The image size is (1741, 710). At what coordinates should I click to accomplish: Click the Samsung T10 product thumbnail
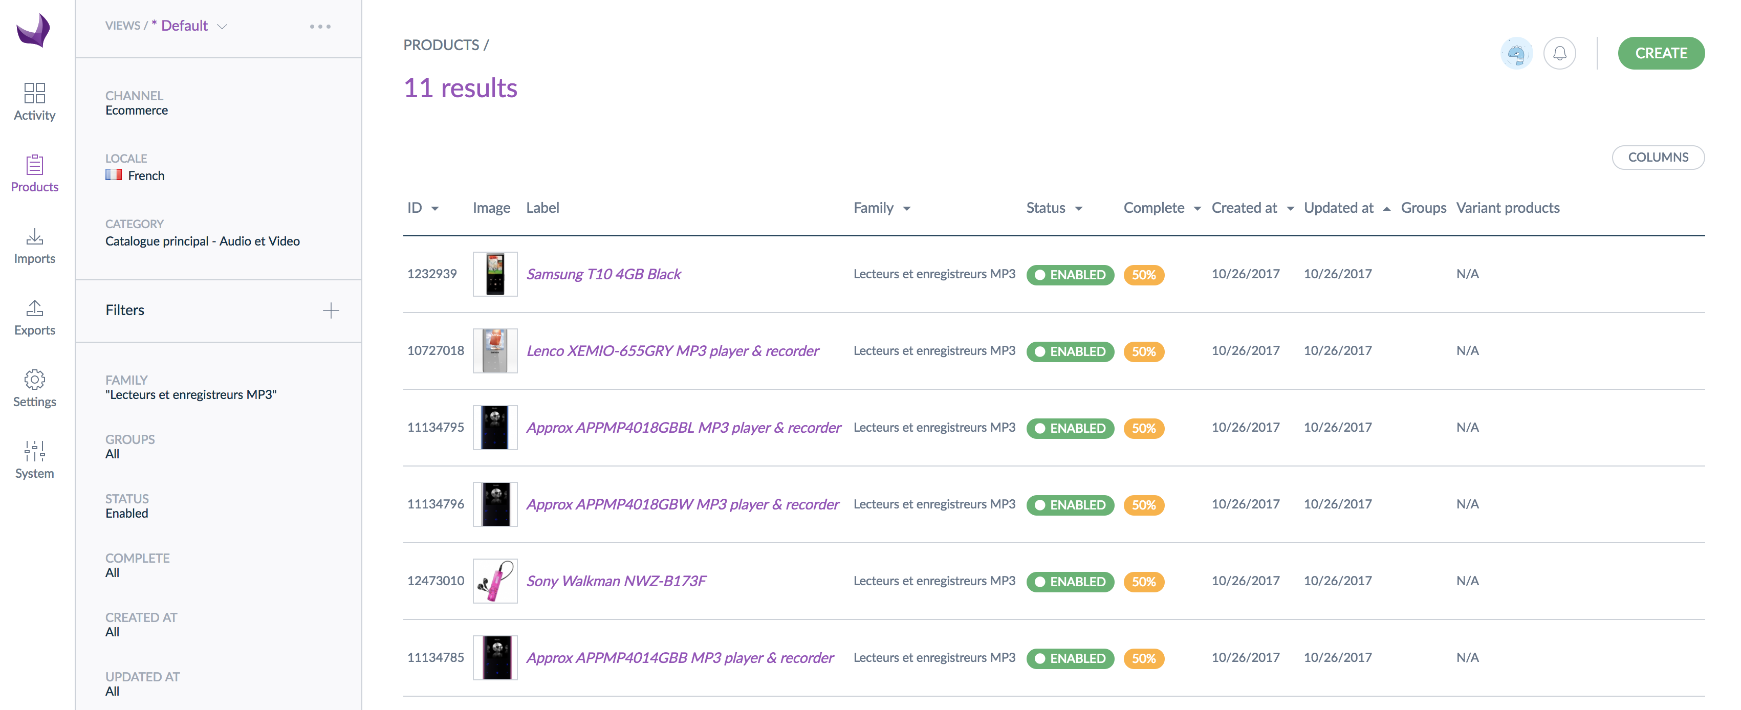point(495,274)
